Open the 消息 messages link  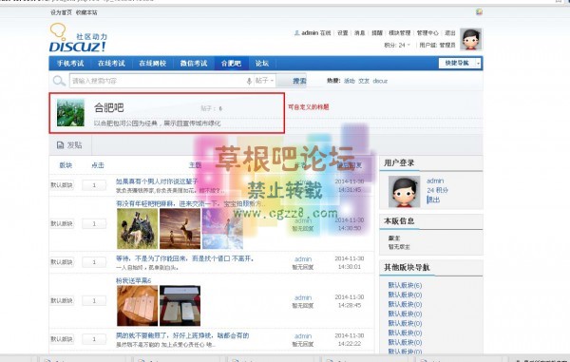click(359, 33)
